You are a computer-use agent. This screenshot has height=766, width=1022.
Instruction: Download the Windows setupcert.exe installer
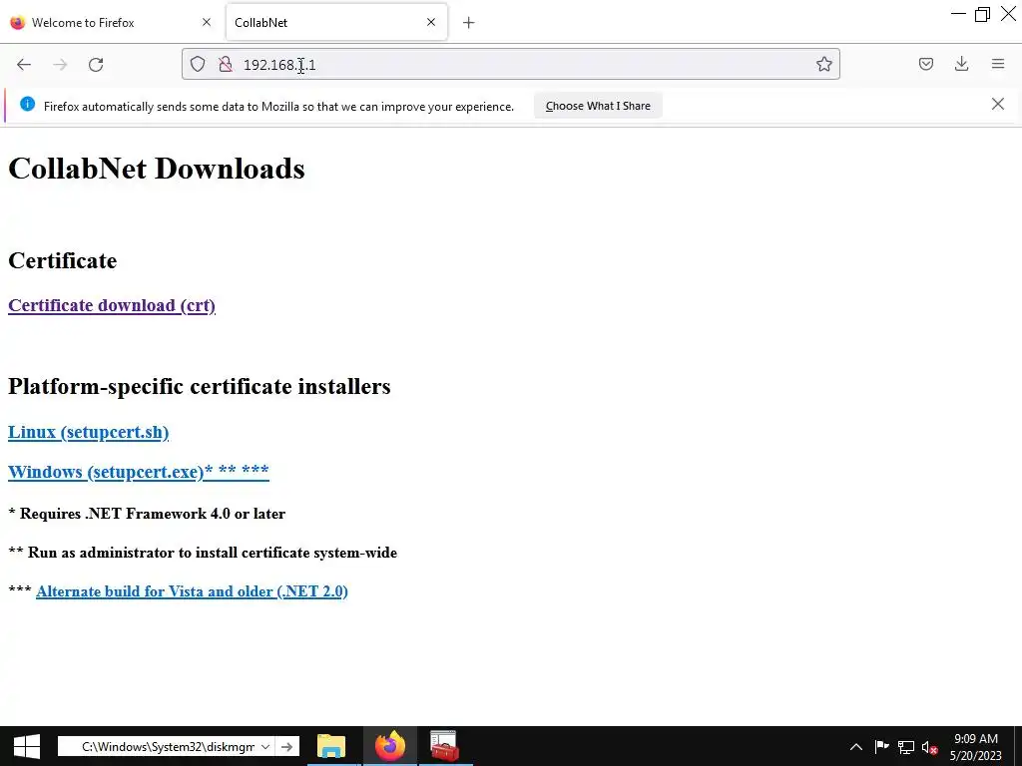(x=138, y=471)
